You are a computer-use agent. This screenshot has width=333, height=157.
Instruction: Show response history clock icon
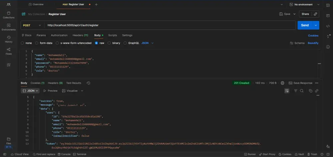[88, 83]
